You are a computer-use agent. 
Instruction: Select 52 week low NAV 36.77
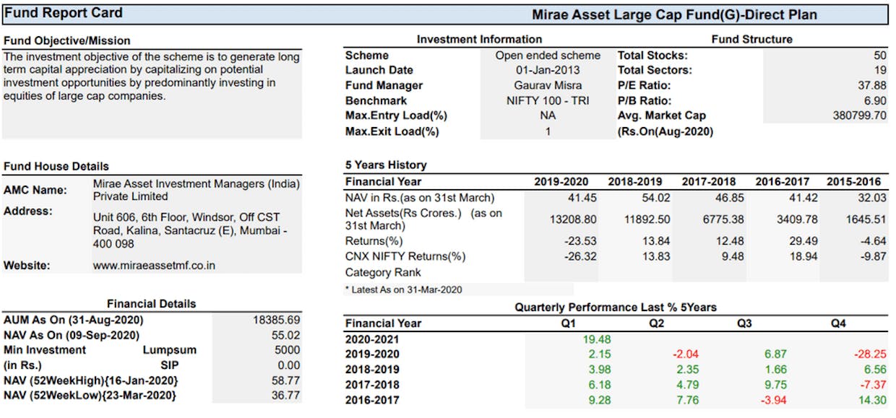pos(285,396)
